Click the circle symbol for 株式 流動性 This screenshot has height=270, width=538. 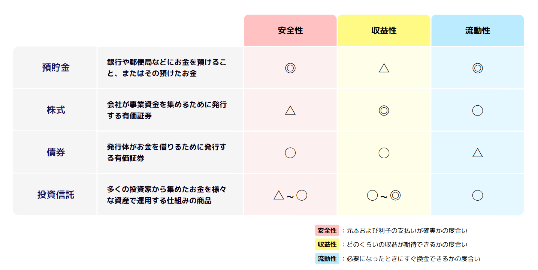pos(477,110)
